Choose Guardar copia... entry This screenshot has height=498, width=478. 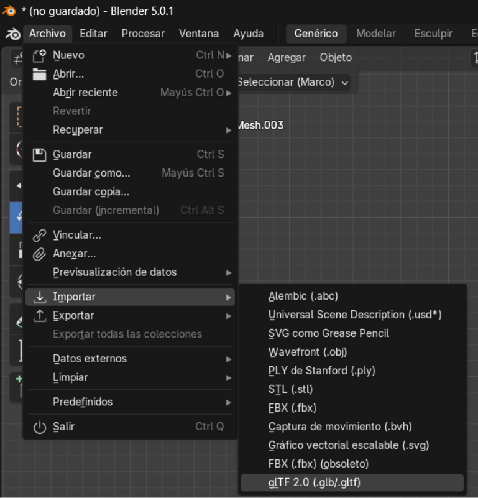(130, 192)
